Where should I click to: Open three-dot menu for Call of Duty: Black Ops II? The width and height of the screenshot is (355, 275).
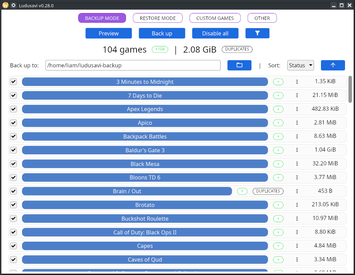point(297,232)
